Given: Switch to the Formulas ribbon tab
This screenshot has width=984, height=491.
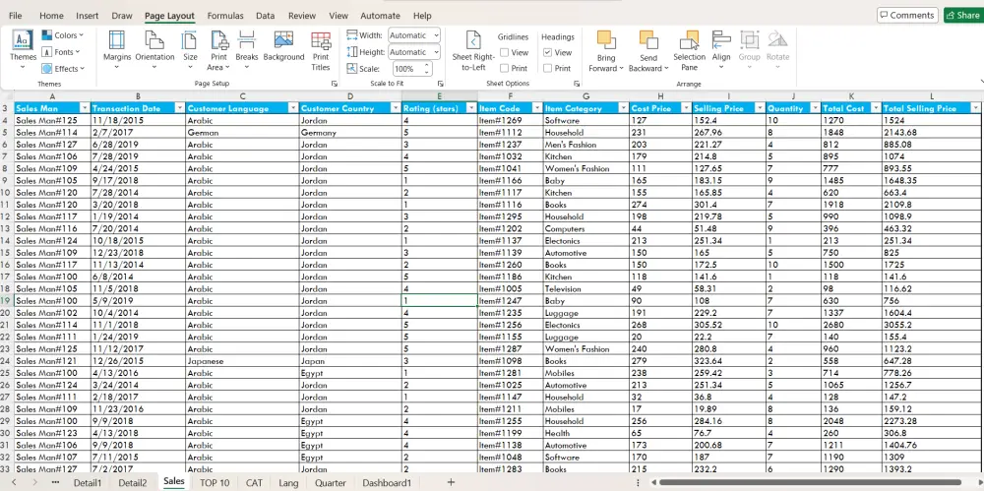Looking at the screenshot, I should (x=225, y=16).
